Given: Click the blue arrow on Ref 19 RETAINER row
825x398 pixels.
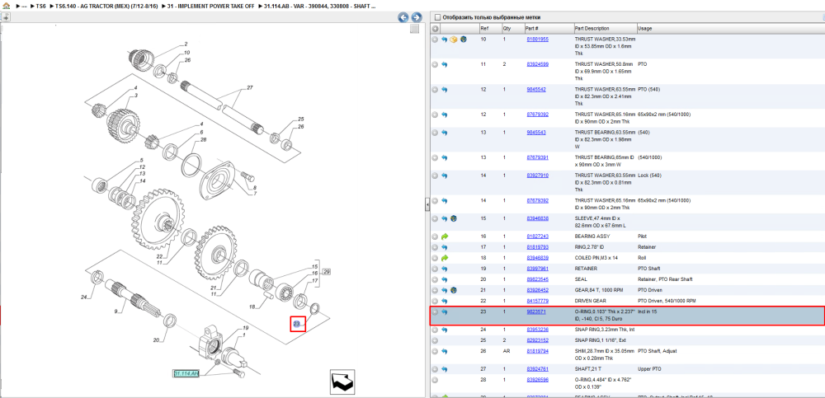Looking at the screenshot, I should pyautogui.click(x=445, y=269).
